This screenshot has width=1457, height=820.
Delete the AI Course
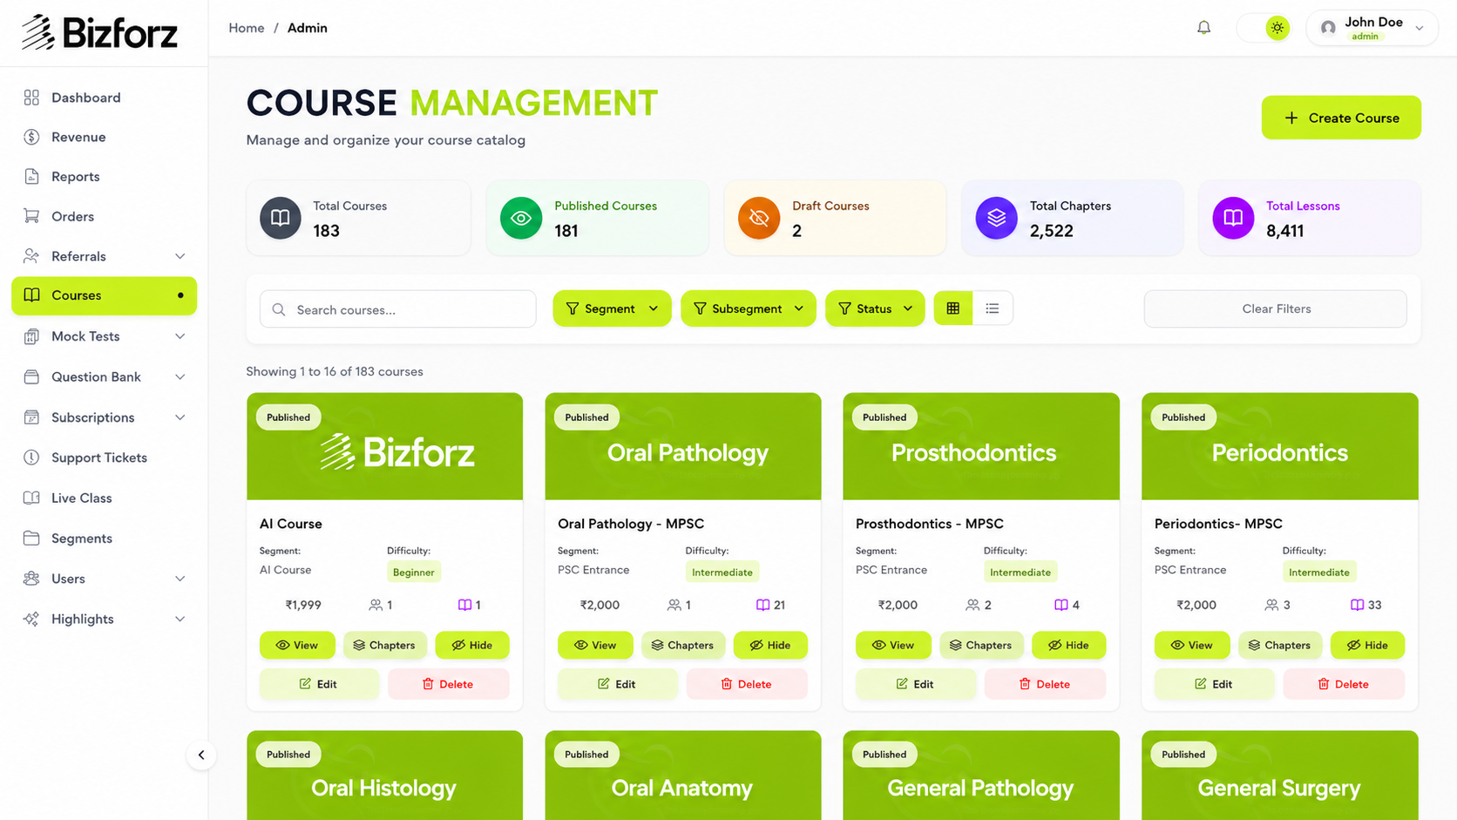[x=448, y=684]
